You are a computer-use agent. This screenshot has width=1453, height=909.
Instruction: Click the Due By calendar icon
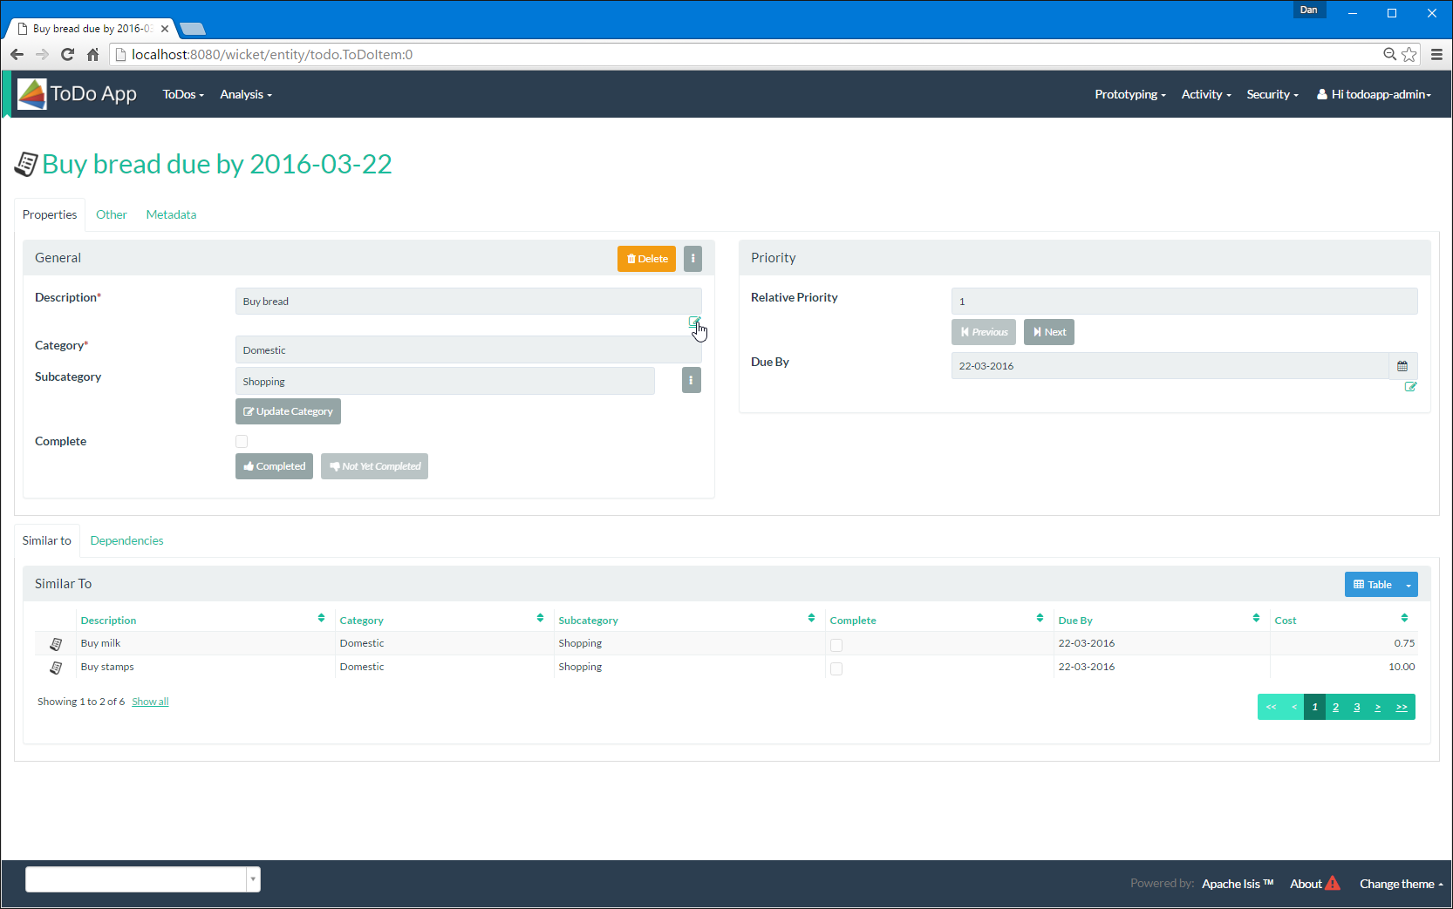[1402, 366]
